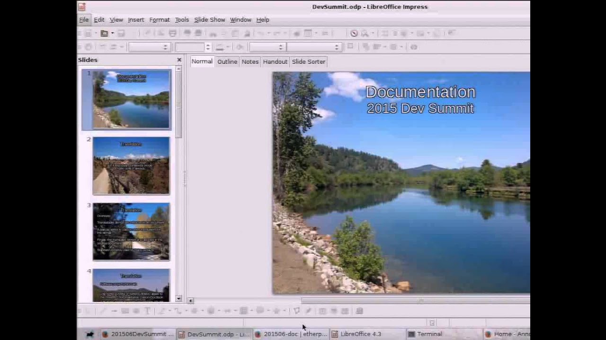Select the Text tool T icon
Image resolution: width=606 pixels, height=340 pixels.
(x=147, y=311)
